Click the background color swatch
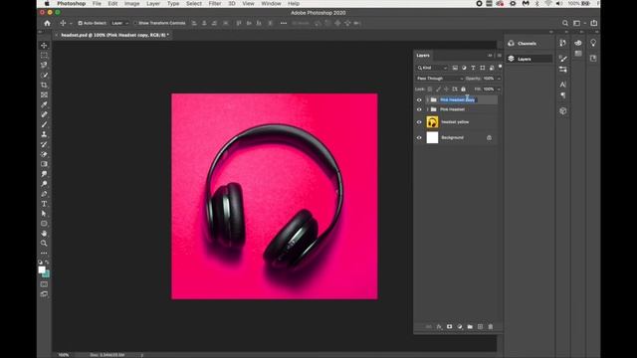 (47, 274)
